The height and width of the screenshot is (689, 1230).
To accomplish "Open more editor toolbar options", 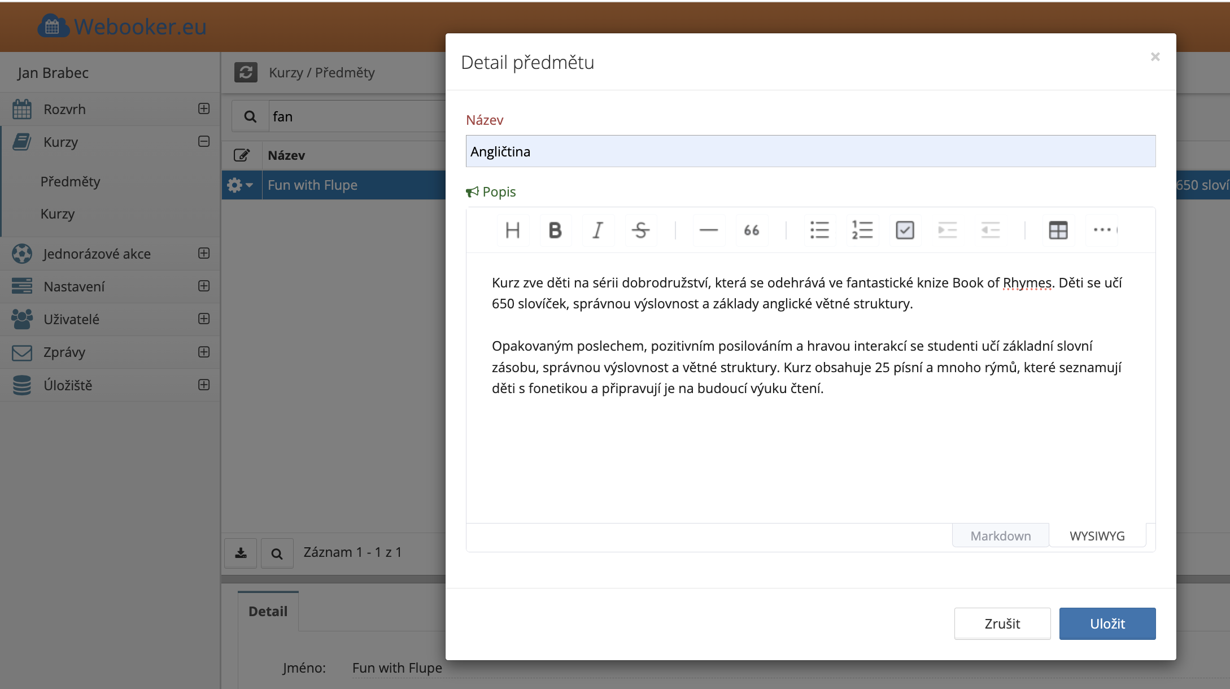I will click(1102, 230).
